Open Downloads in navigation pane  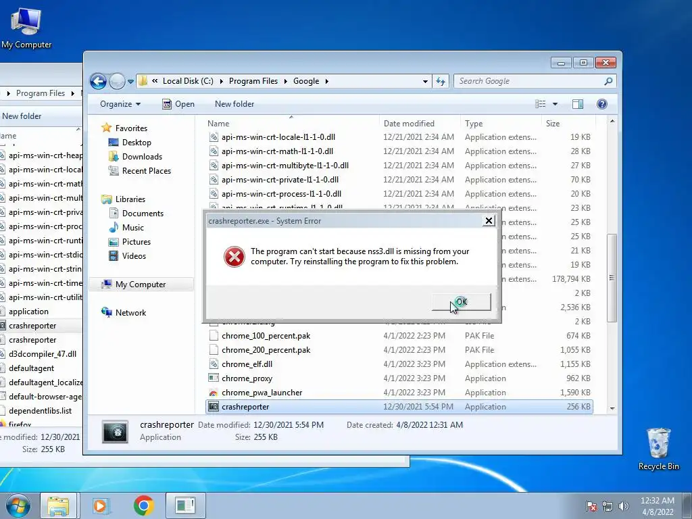click(142, 157)
